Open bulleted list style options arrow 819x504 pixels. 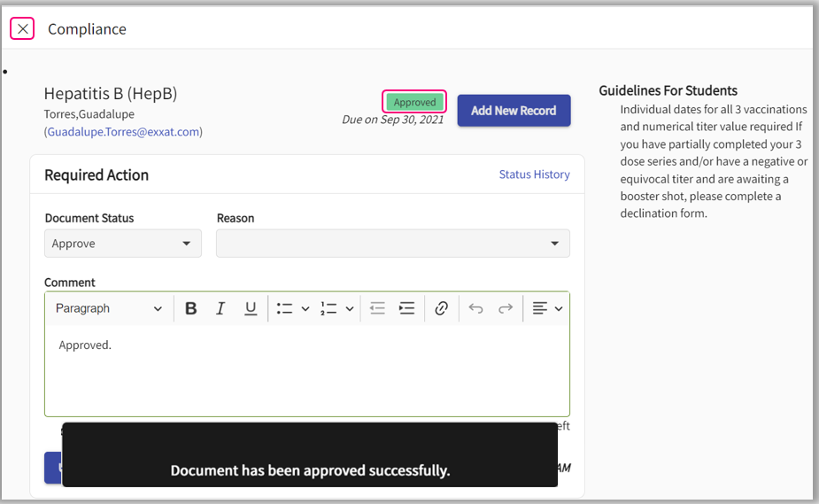[305, 309]
